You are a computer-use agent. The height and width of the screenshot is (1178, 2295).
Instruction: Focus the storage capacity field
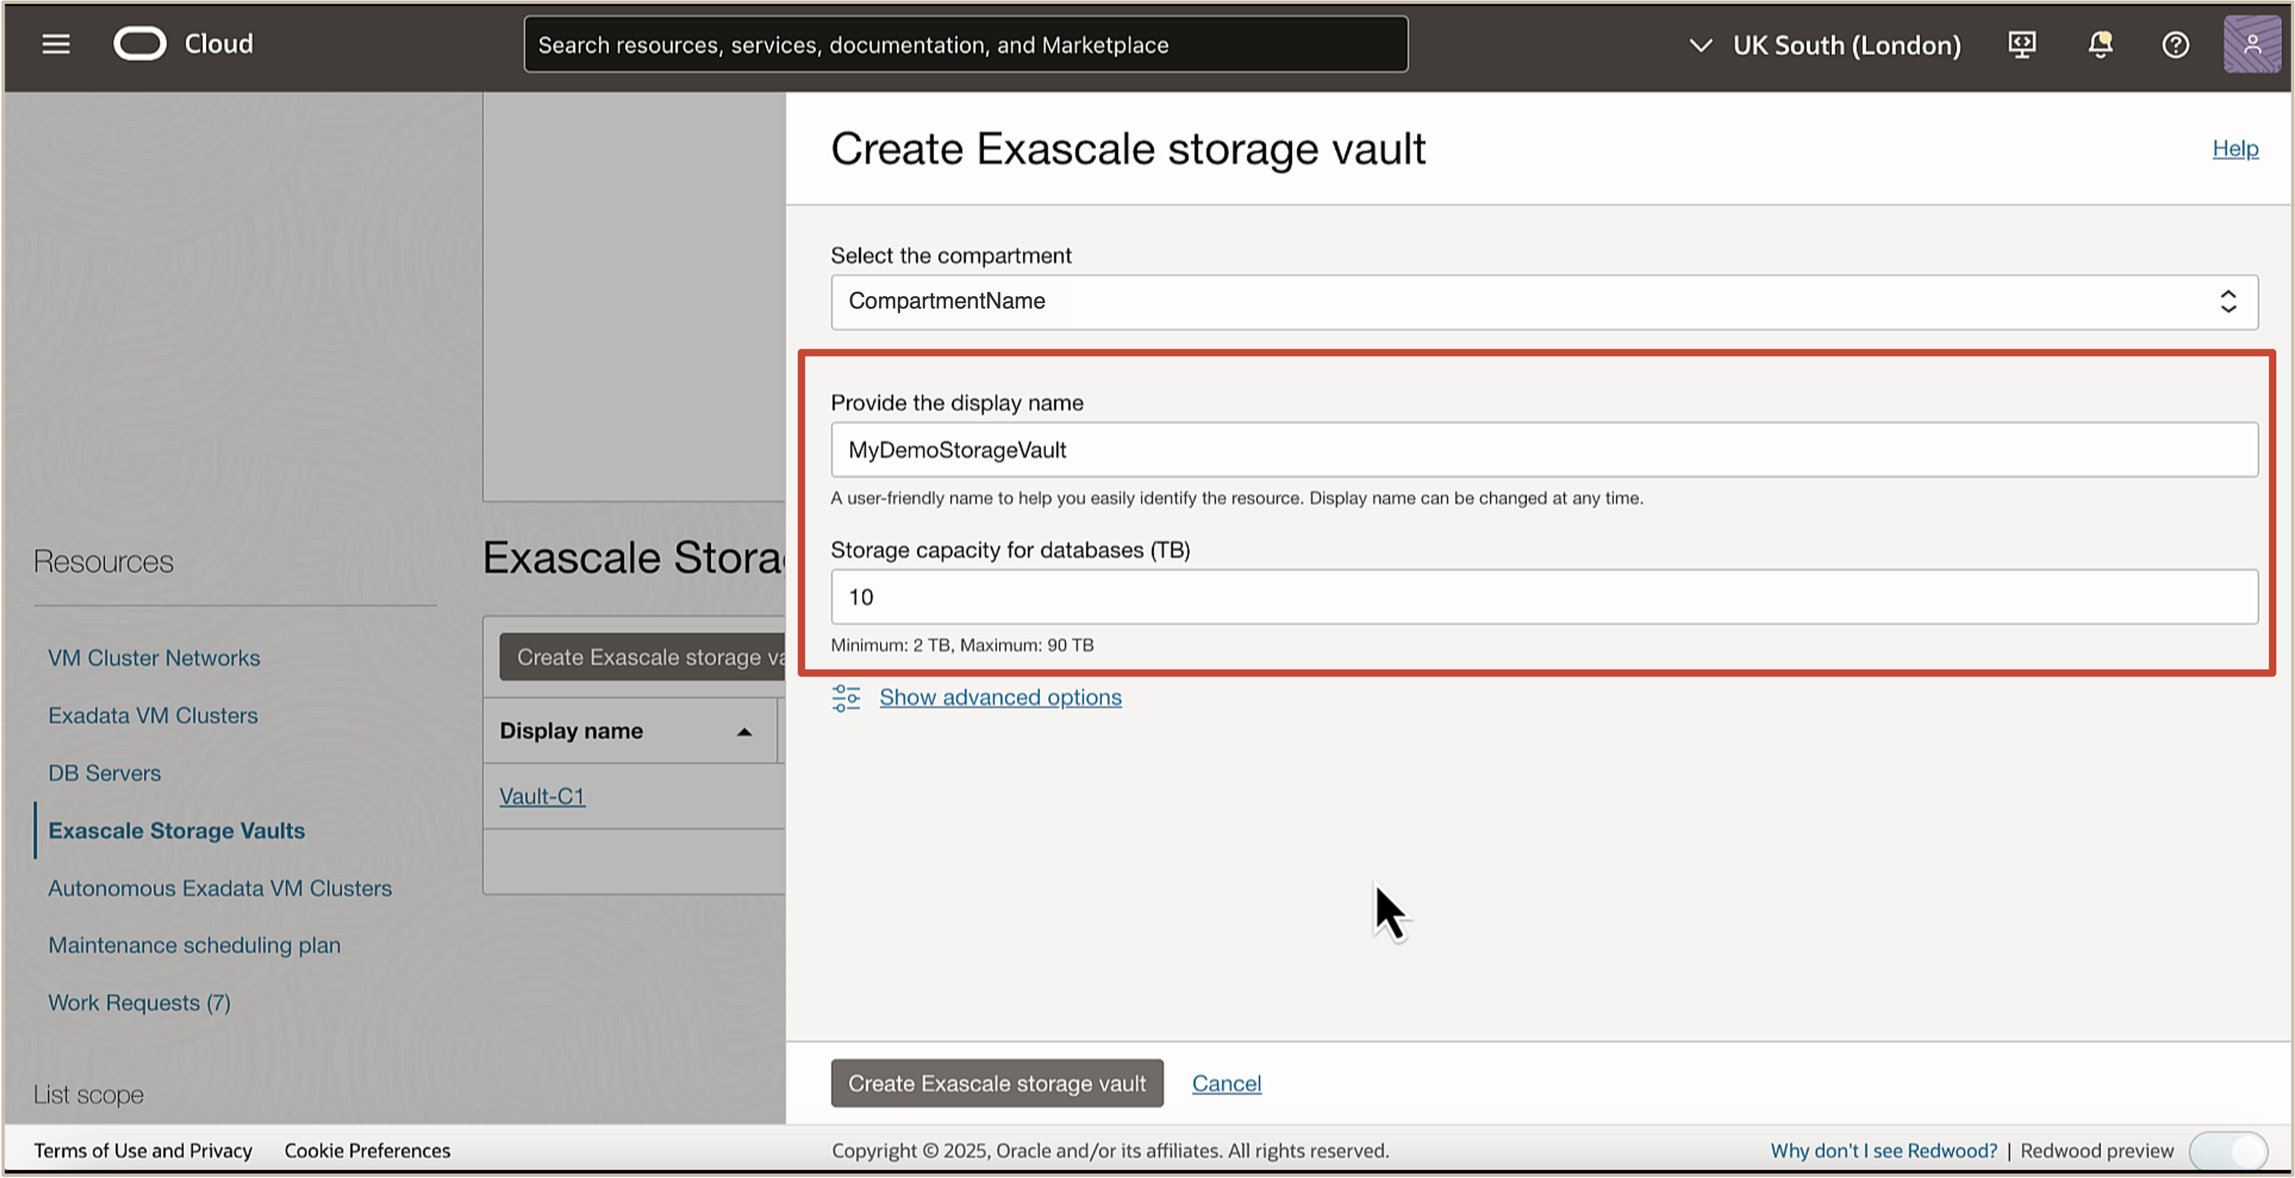(1543, 596)
